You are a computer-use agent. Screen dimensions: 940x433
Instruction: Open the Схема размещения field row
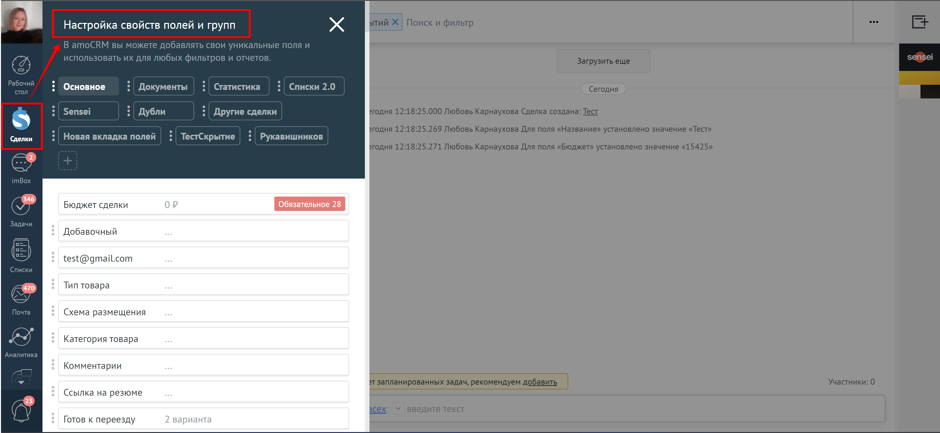(x=203, y=311)
